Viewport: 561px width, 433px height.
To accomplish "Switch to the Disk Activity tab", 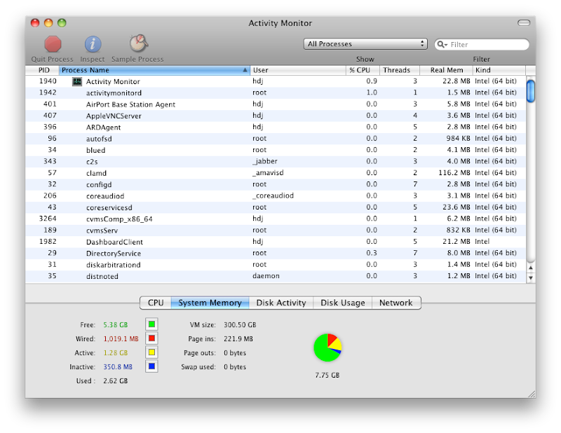I will tap(281, 303).
